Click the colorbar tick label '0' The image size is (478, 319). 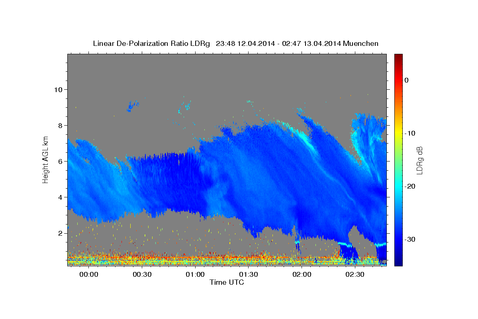407,80
